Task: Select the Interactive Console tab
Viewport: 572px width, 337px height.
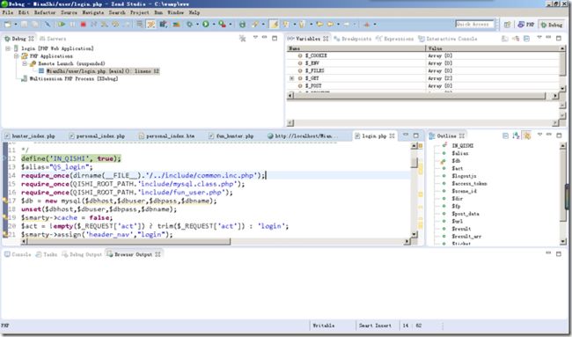Action: 448,39
